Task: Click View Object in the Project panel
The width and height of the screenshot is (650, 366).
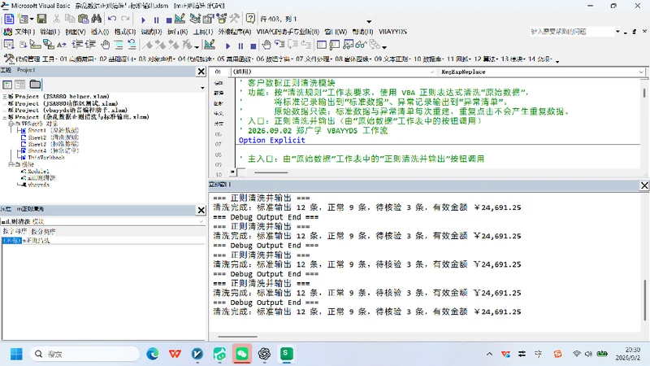Action: point(19,85)
